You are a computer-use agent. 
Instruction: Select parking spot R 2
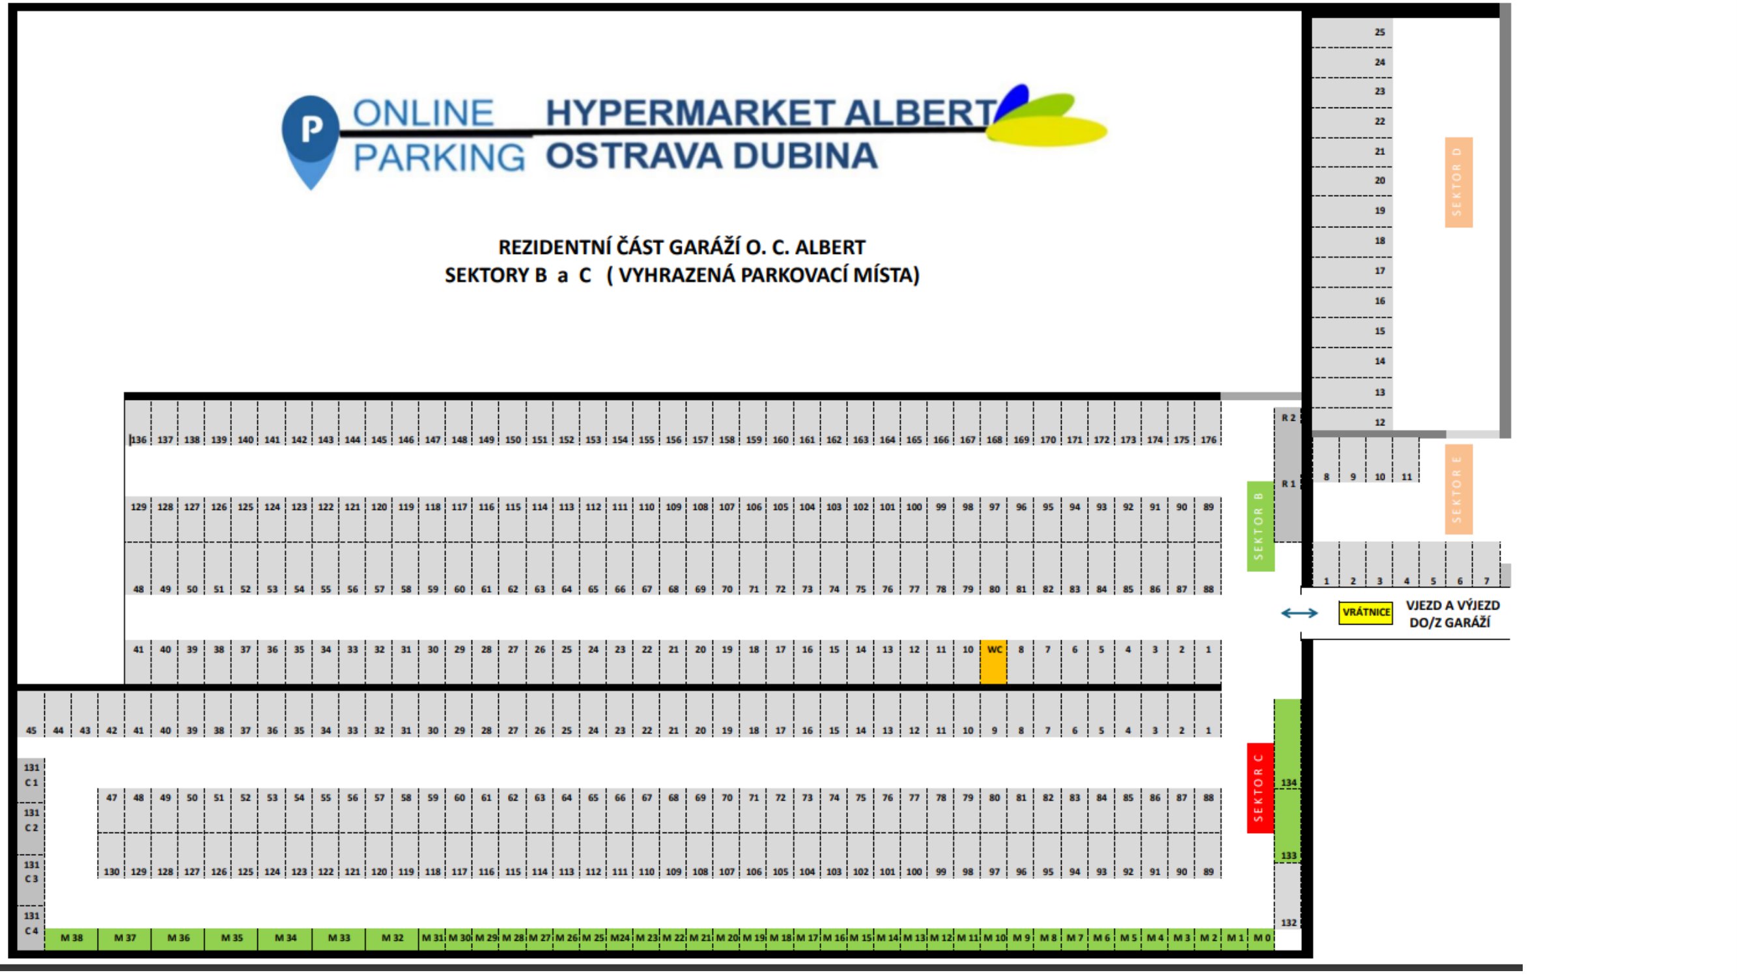point(1287,418)
